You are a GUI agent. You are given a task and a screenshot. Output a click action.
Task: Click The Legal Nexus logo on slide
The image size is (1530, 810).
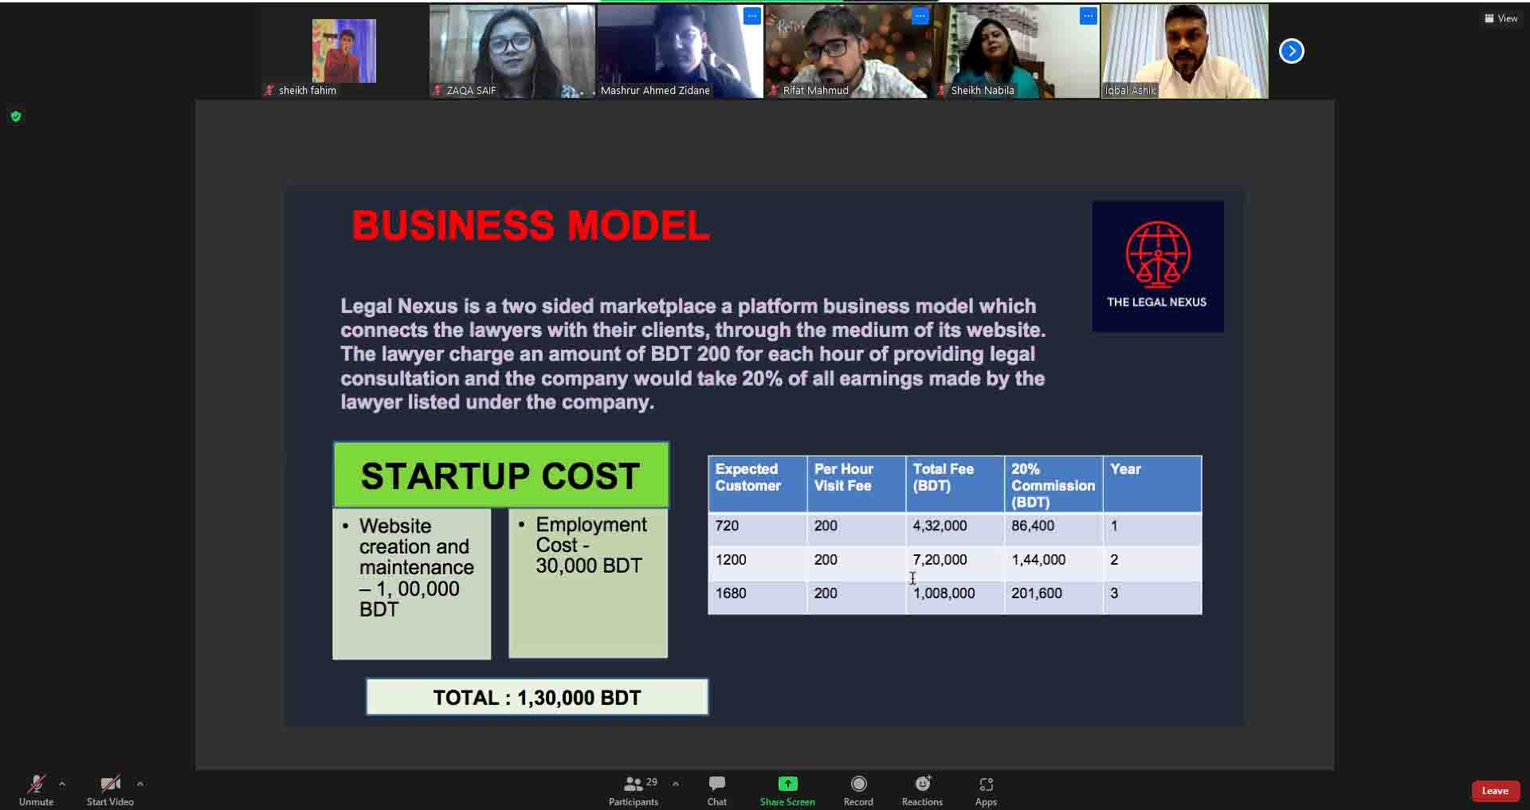pos(1158,266)
